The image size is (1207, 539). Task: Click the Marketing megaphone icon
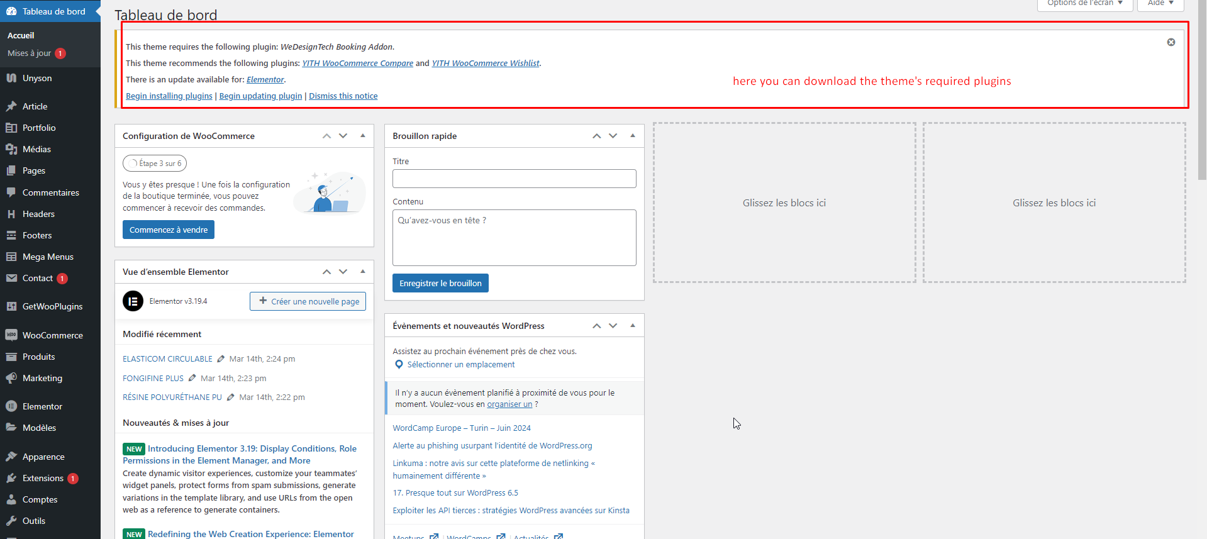point(11,378)
